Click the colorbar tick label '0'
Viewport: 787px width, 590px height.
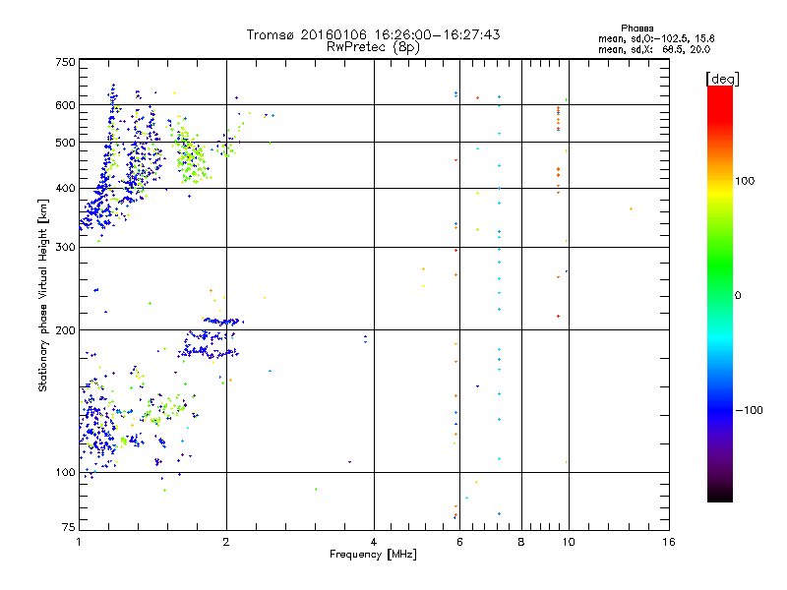click(x=738, y=296)
